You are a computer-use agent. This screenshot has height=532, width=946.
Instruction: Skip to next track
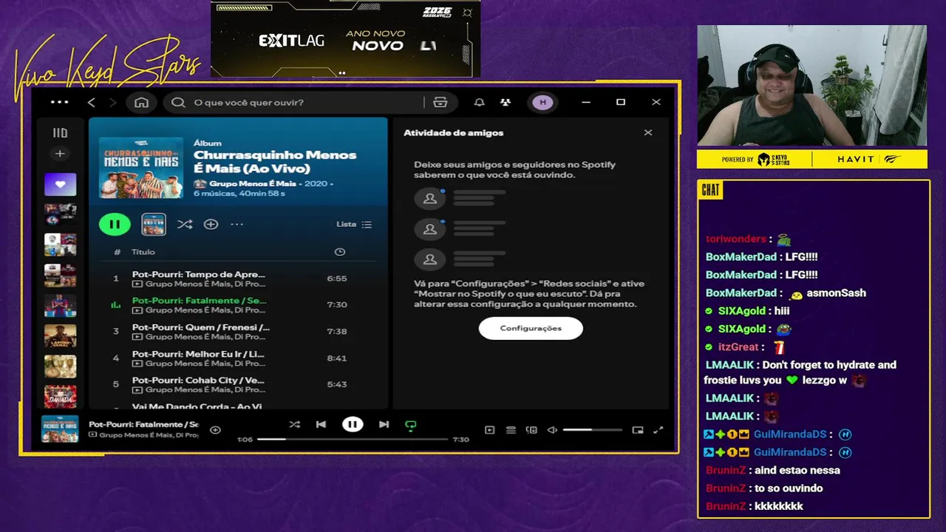pyautogui.click(x=384, y=424)
